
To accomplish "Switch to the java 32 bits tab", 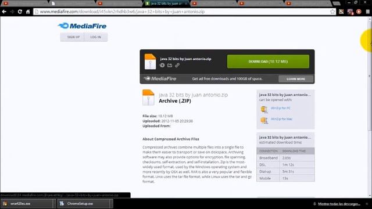I will (166, 3).
